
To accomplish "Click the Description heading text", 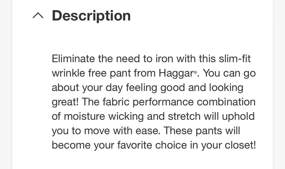I will 91,16.
